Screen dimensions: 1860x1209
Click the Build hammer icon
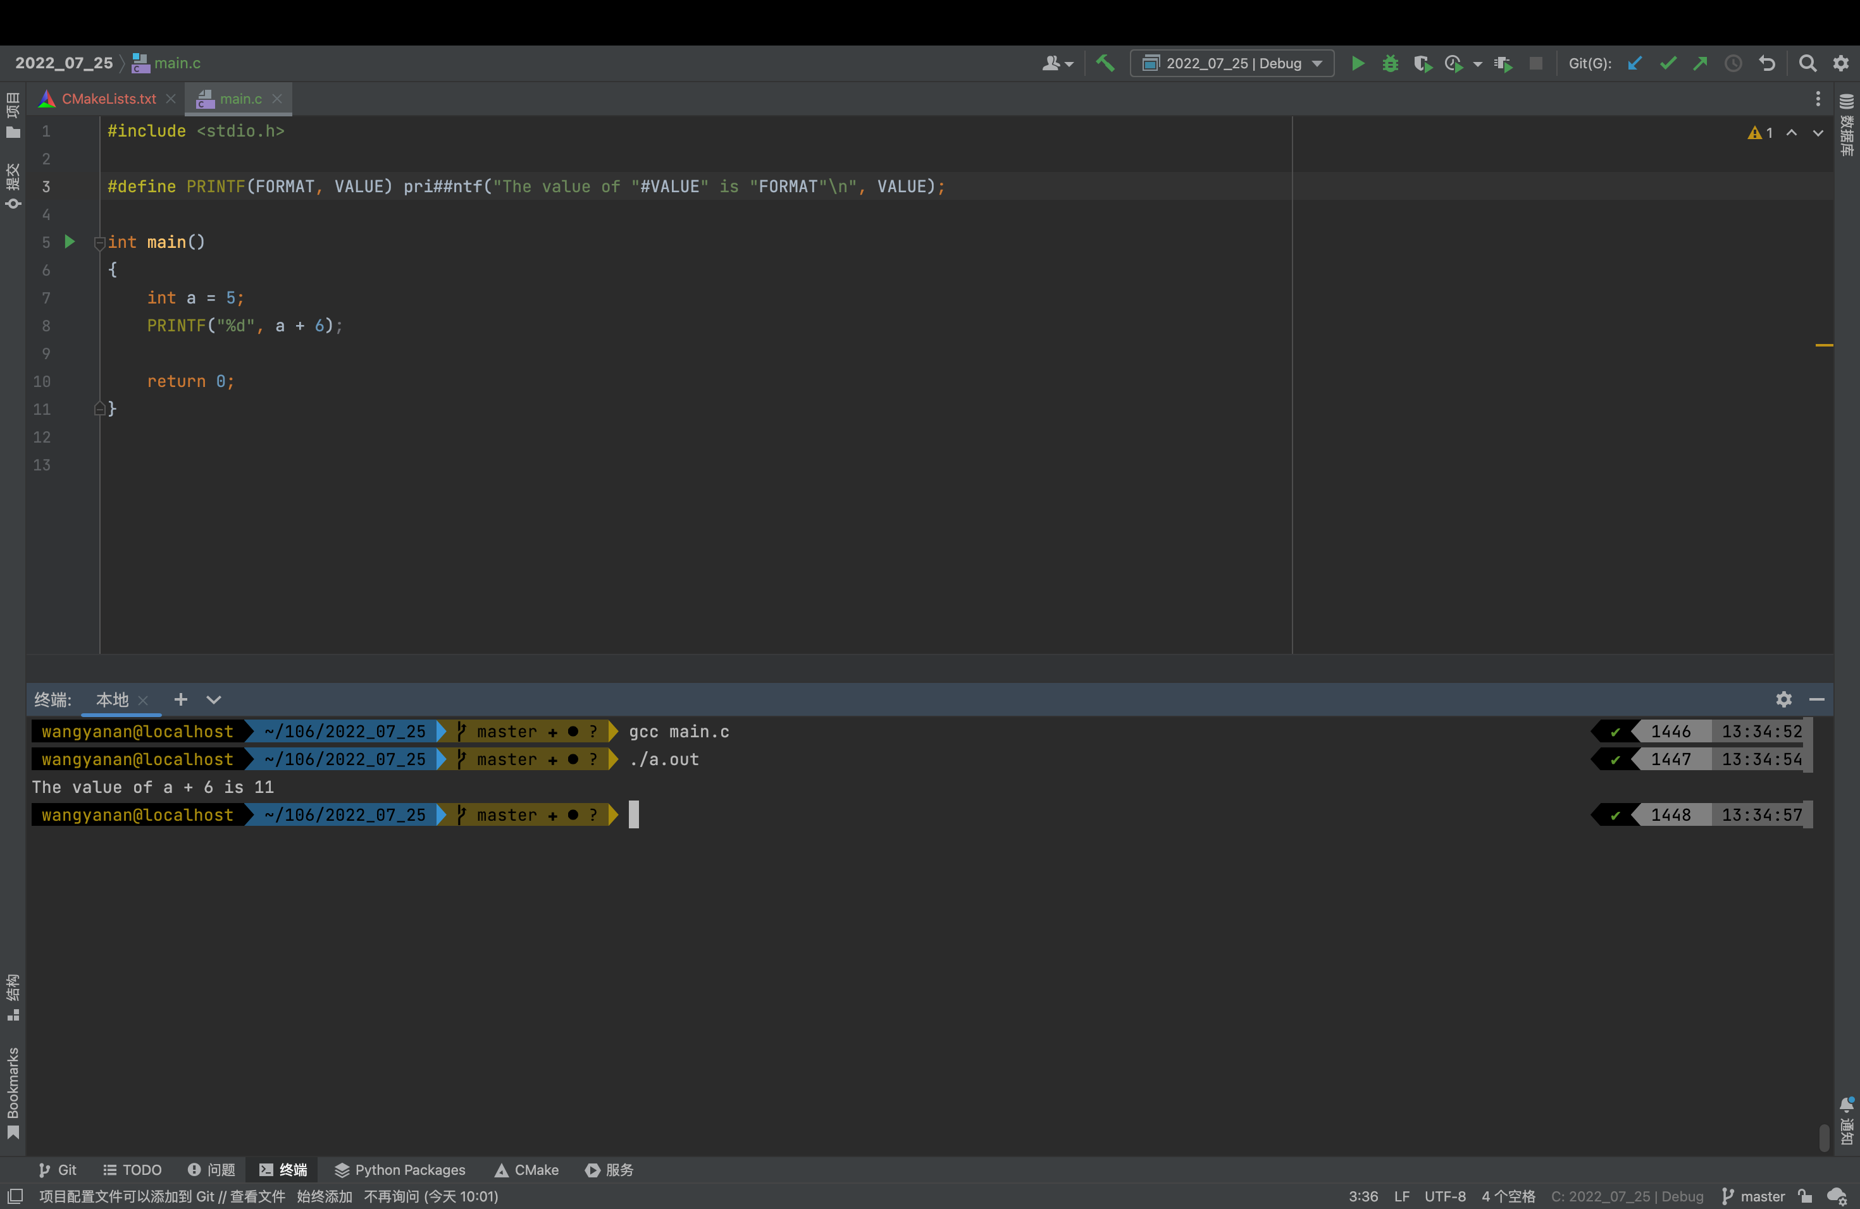(x=1105, y=63)
